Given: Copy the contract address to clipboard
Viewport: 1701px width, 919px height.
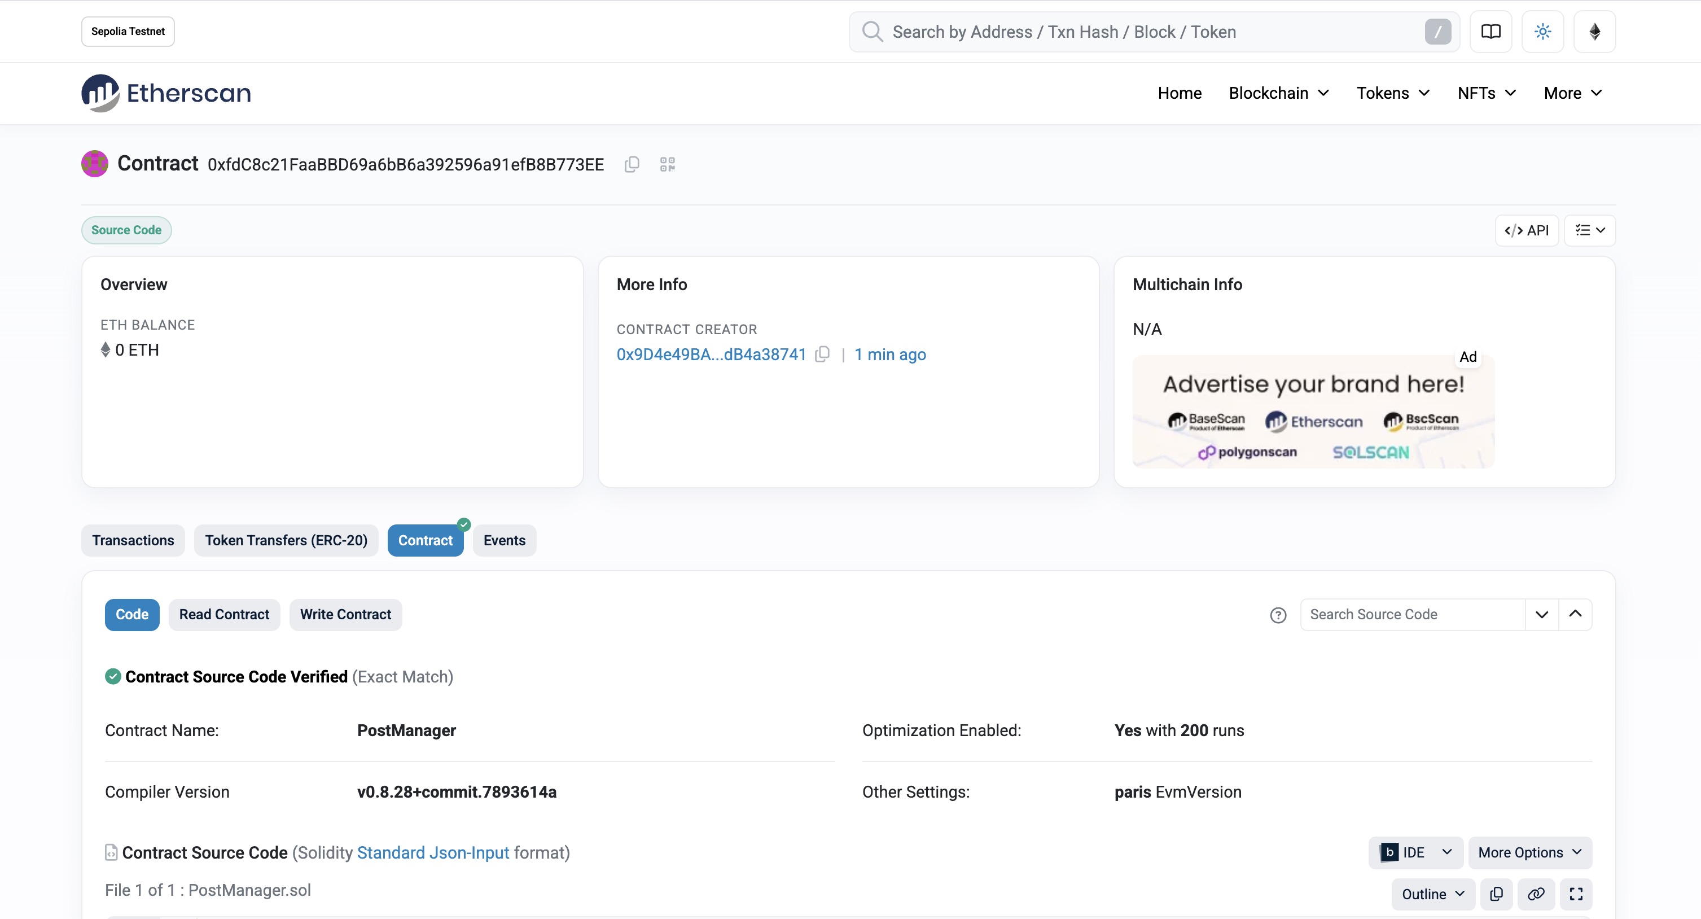Looking at the screenshot, I should pyautogui.click(x=632, y=164).
